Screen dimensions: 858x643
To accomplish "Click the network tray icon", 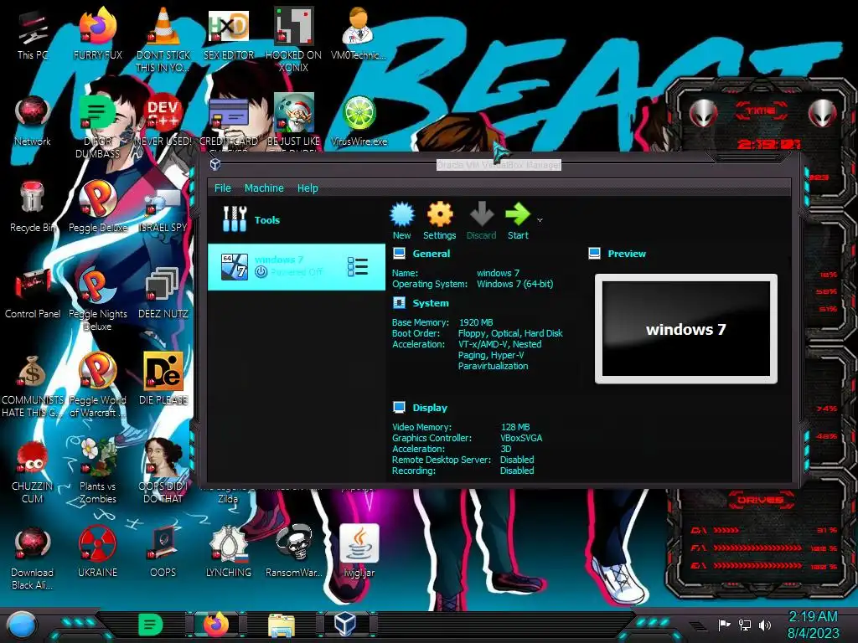I will (744, 625).
